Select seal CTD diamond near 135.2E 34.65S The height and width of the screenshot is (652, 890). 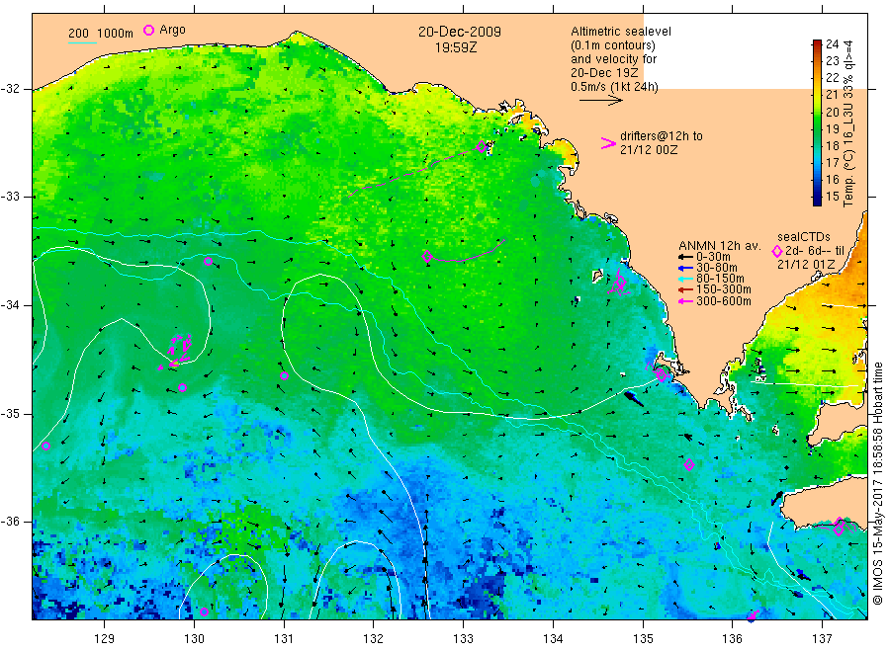[661, 374]
